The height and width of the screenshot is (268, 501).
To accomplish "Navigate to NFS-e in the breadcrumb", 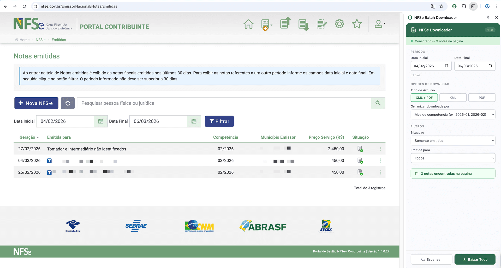I will click(x=40, y=40).
